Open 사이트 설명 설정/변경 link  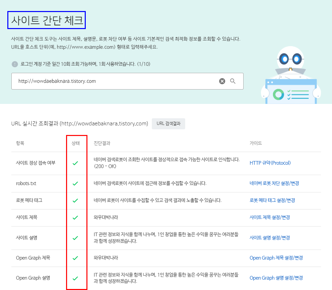click(270, 238)
